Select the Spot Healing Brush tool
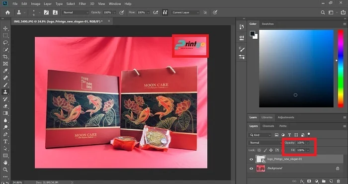348x184 pixels. click(x=5, y=78)
